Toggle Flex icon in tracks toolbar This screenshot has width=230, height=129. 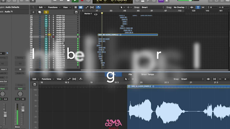point(92,7)
